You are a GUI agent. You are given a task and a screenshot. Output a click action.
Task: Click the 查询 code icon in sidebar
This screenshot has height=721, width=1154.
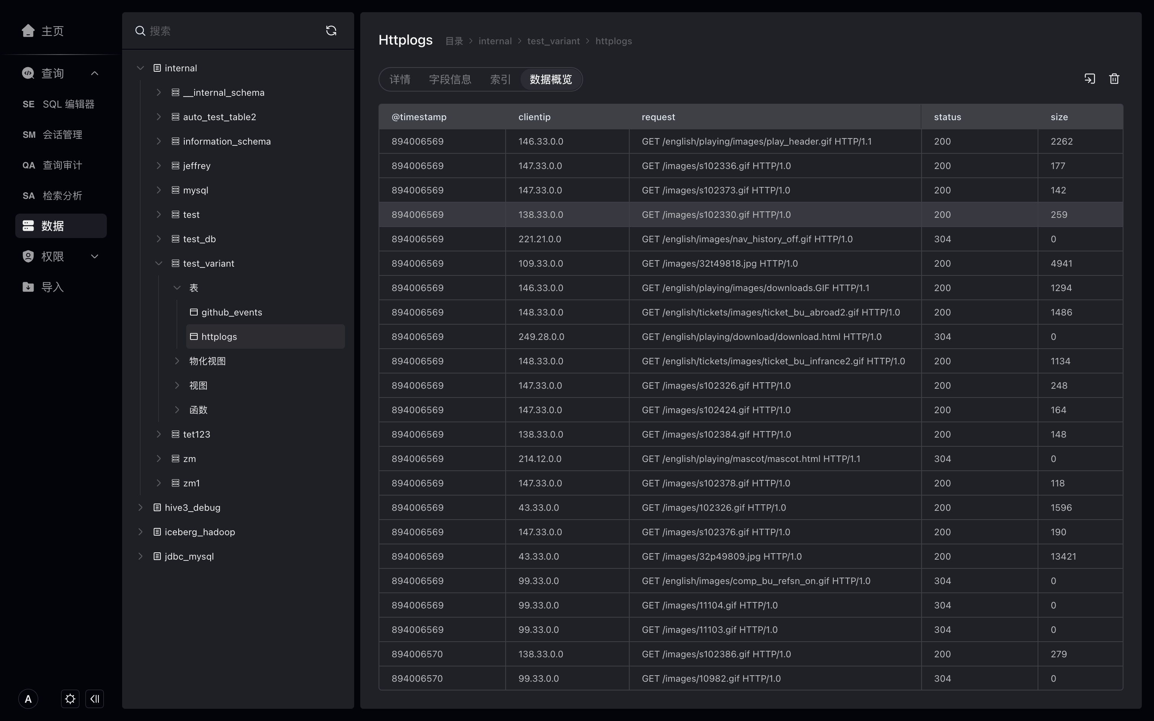[x=28, y=73]
